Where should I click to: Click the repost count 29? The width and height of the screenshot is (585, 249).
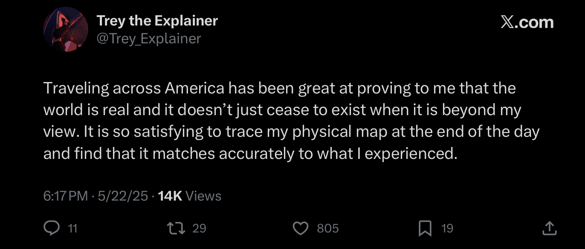point(199,229)
